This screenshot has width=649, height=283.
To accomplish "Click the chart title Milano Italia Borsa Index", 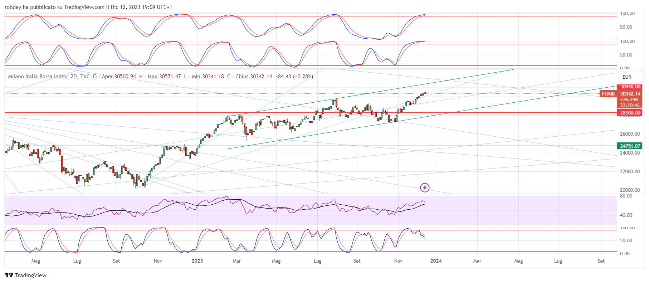I will coord(37,77).
